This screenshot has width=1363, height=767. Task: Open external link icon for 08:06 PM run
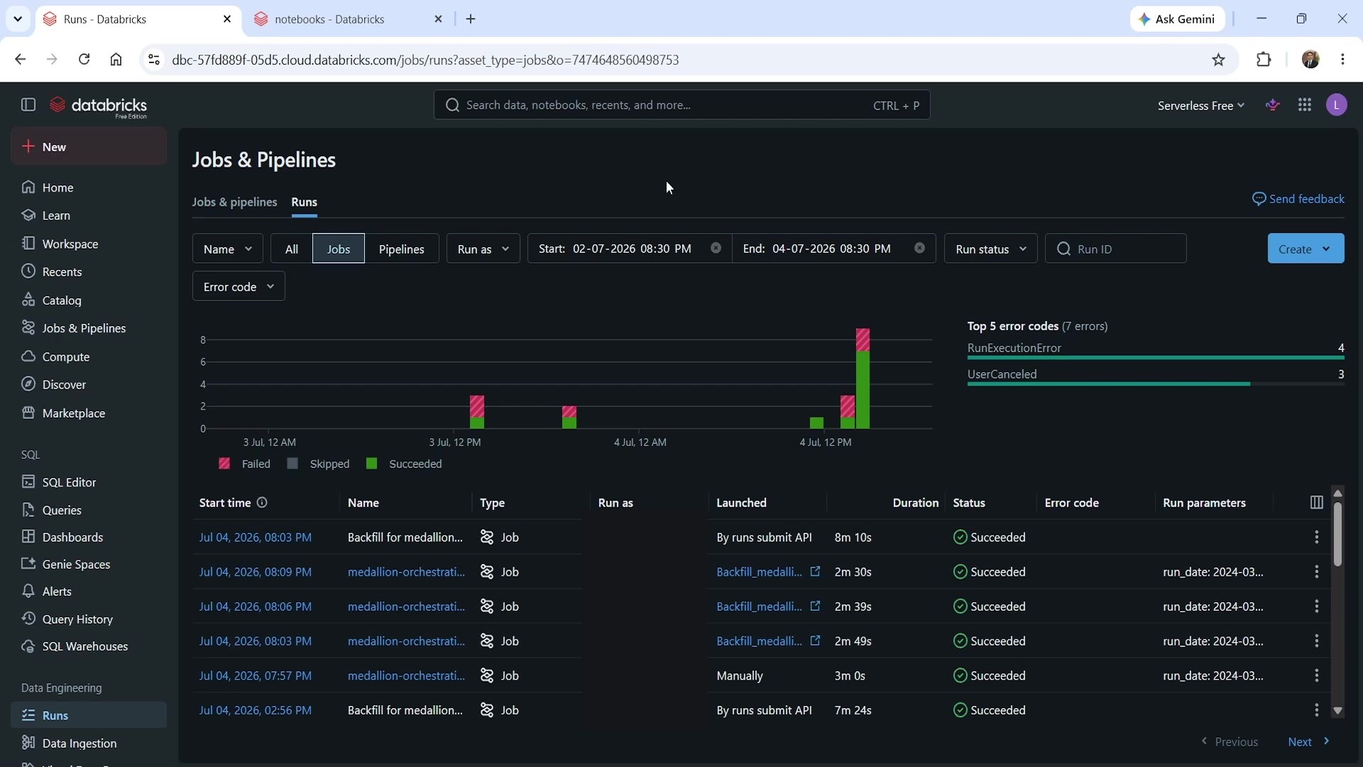click(815, 606)
